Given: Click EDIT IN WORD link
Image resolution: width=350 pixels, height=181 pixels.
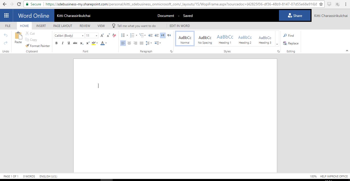Looking at the screenshot, I should [x=179, y=26].
